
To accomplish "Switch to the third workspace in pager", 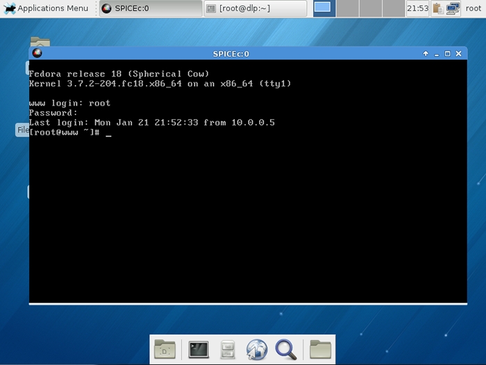I will [x=370, y=8].
